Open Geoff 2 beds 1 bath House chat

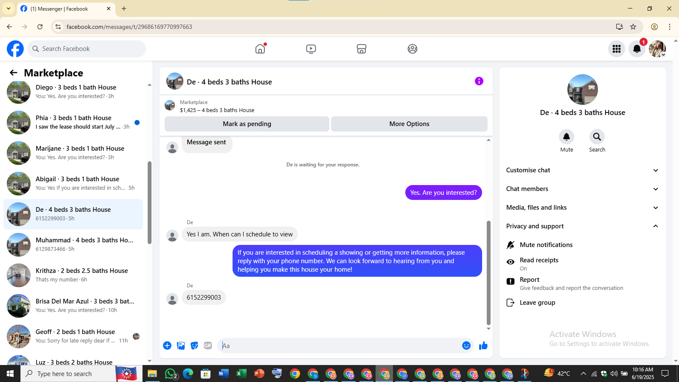73,336
